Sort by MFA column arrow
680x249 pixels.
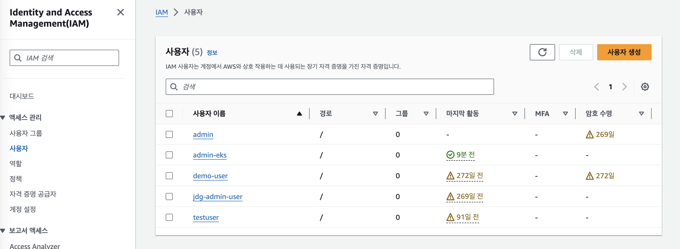pos(565,114)
